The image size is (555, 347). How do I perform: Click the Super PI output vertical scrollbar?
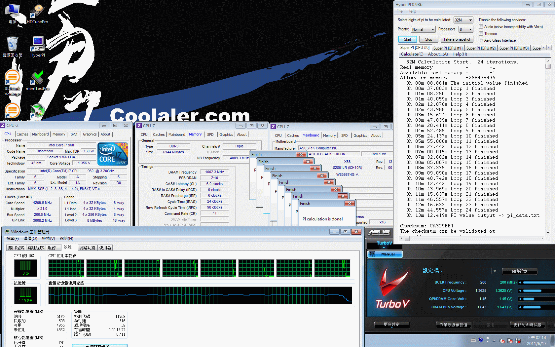coord(548,147)
